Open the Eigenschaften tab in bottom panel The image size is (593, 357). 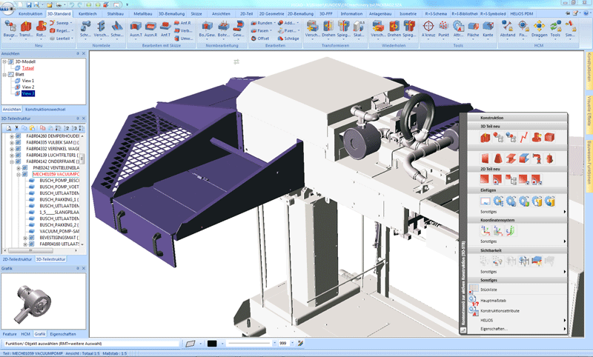[63, 334]
